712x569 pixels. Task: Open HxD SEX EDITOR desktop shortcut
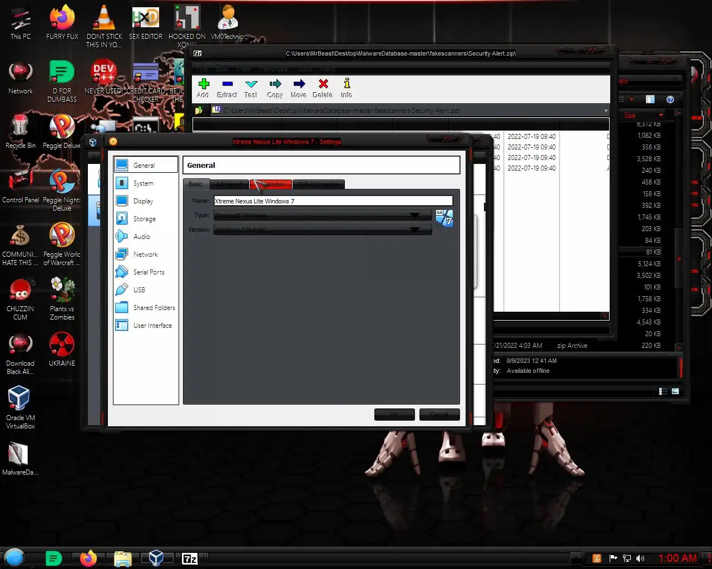click(x=146, y=22)
